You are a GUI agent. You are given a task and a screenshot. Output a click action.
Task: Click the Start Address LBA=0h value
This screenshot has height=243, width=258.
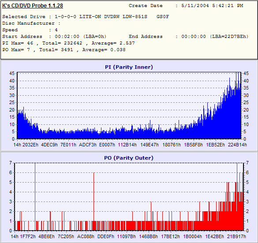coord(81,36)
